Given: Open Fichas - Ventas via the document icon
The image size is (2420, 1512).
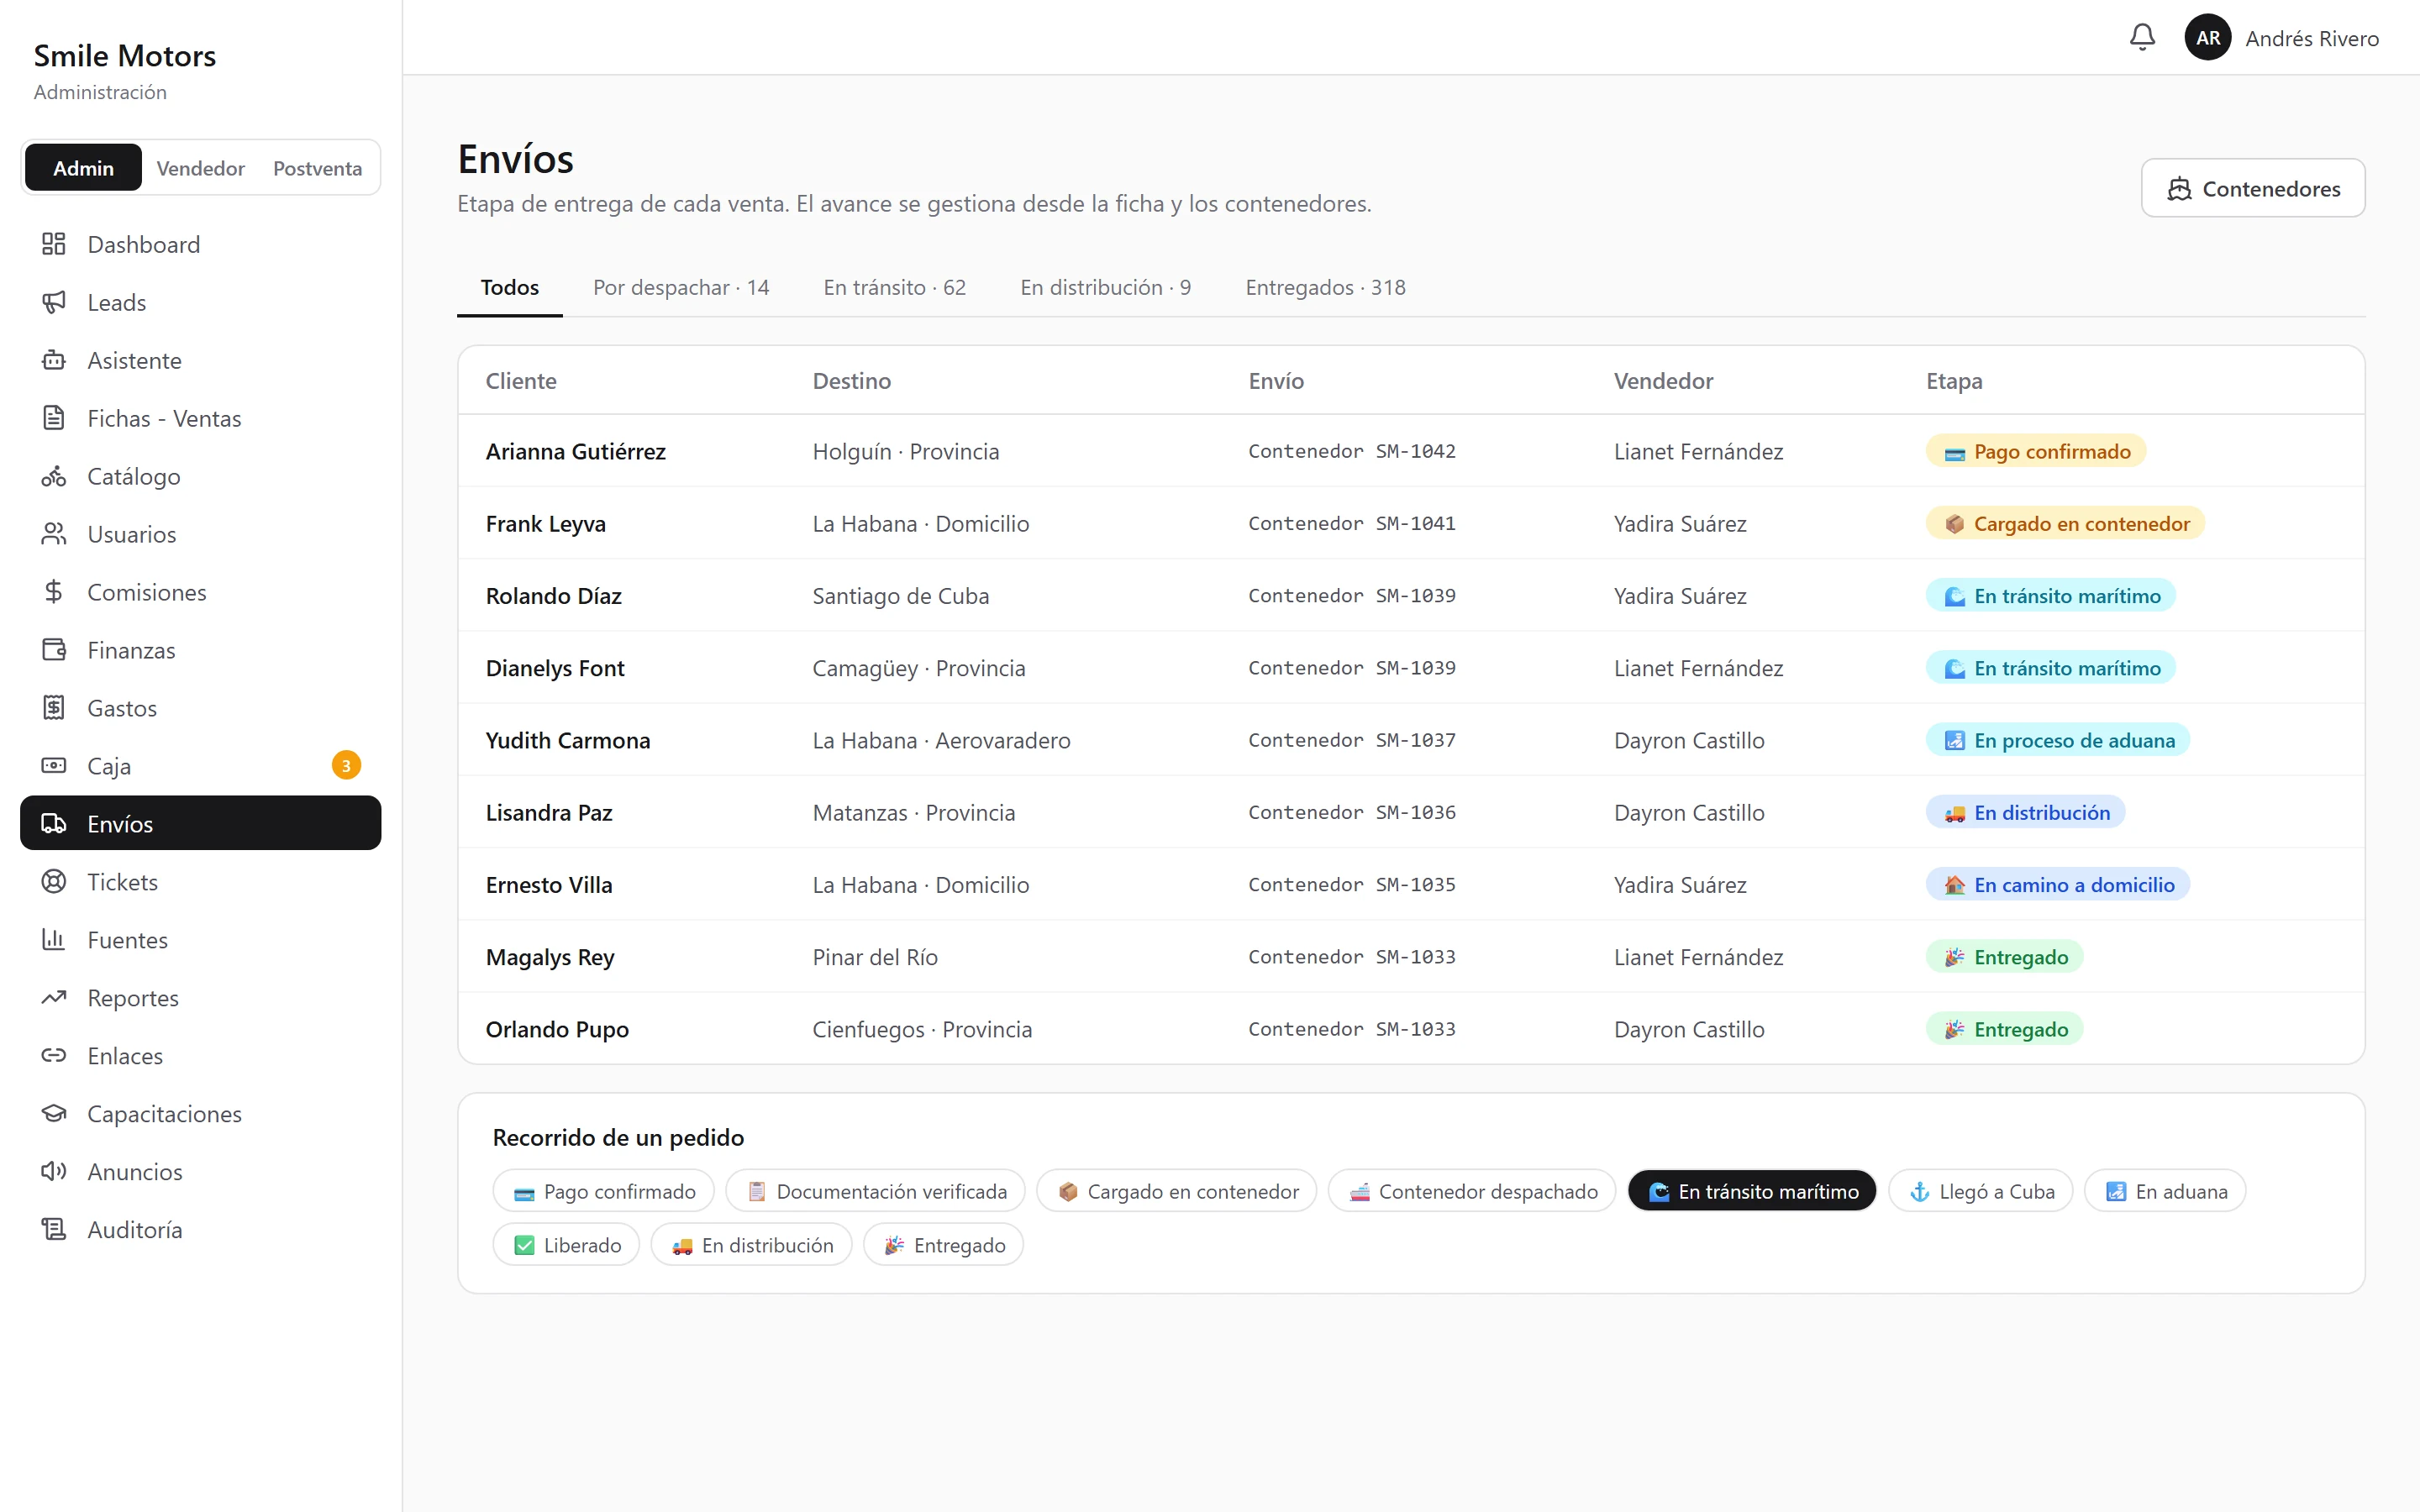Looking at the screenshot, I should point(54,418).
